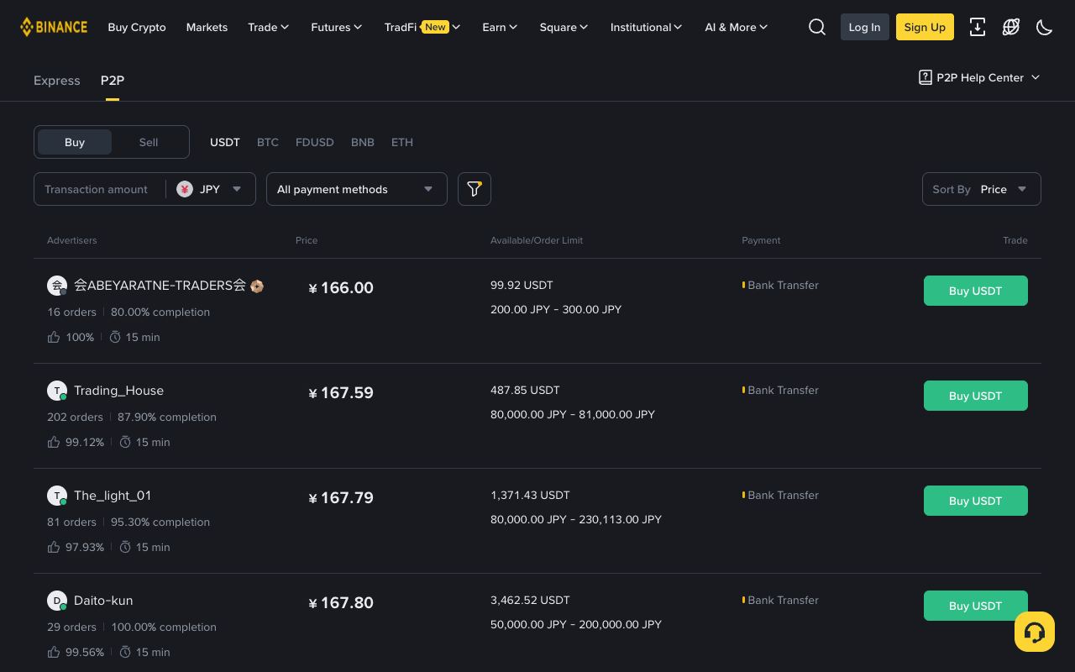Buy USDT from Trading_House
The image size is (1075, 672).
pyautogui.click(x=976, y=396)
